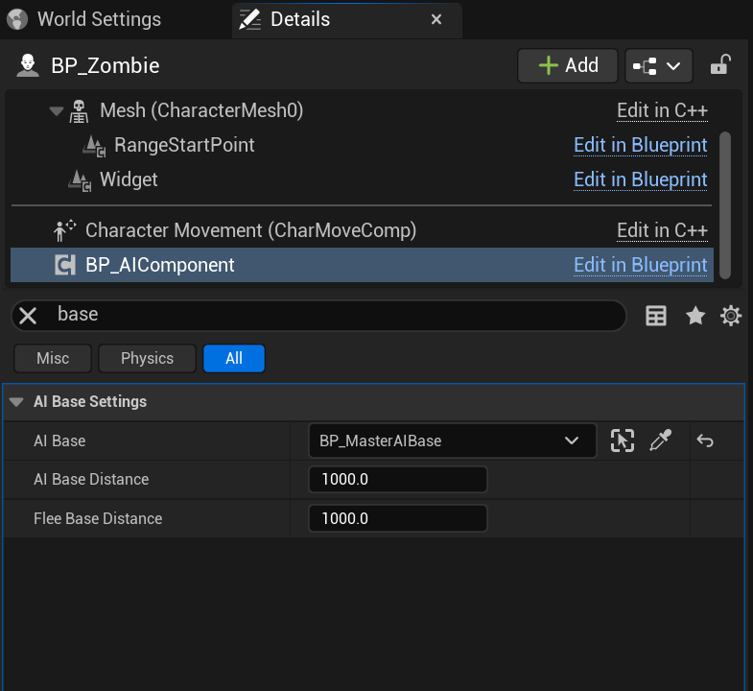The width and height of the screenshot is (753, 691).
Task: Click the favorites star icon
Action: click(x=695, y=316)
